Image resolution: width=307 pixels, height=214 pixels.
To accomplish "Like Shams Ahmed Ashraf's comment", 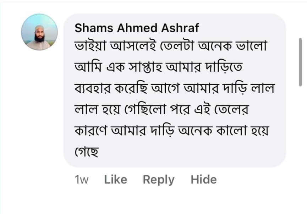I will tap(115, 180).
